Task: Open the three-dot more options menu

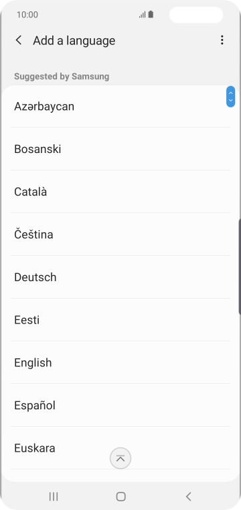Action: [x=222, y=40]
